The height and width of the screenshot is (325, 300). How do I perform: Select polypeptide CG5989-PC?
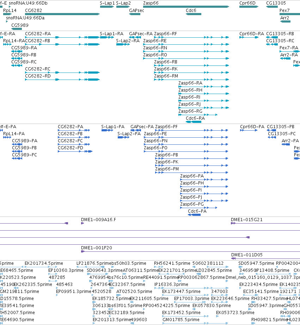[x=17, y=158]
